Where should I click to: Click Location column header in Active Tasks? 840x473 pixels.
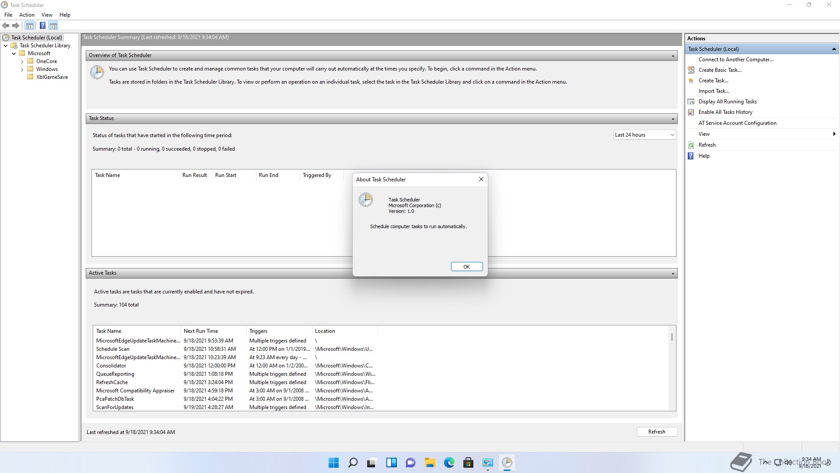[x=345, y=331]
